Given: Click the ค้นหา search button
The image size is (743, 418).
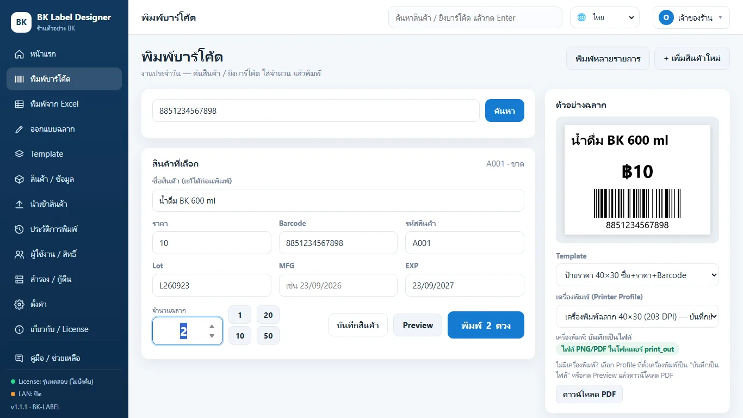Looking at the screenshot, I should (505, 110).
